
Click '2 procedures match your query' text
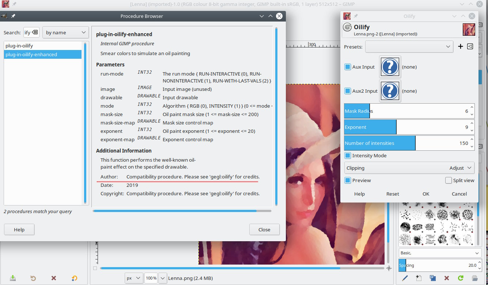tap(38, 211)
